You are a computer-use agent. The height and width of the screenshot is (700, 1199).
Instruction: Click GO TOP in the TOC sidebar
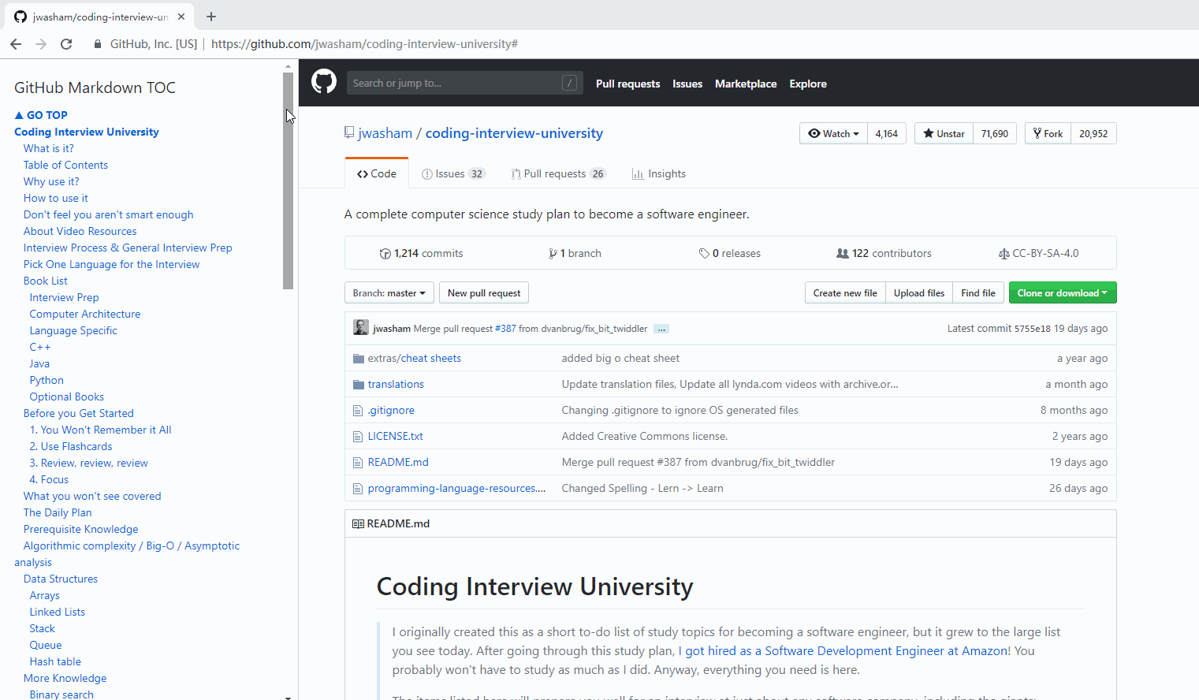[x=41, y=115]
